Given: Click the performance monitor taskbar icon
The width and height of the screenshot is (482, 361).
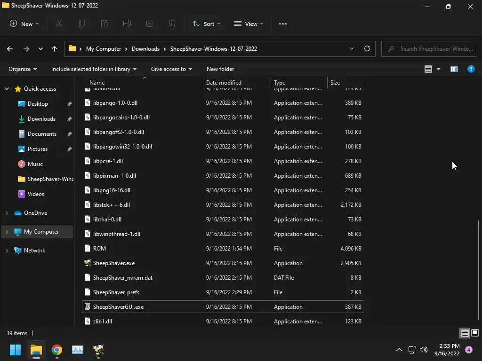Looking at the screenshot, I should point(78,350).
